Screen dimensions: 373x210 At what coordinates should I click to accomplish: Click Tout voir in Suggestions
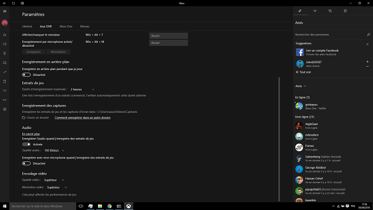tap(304, 72)
